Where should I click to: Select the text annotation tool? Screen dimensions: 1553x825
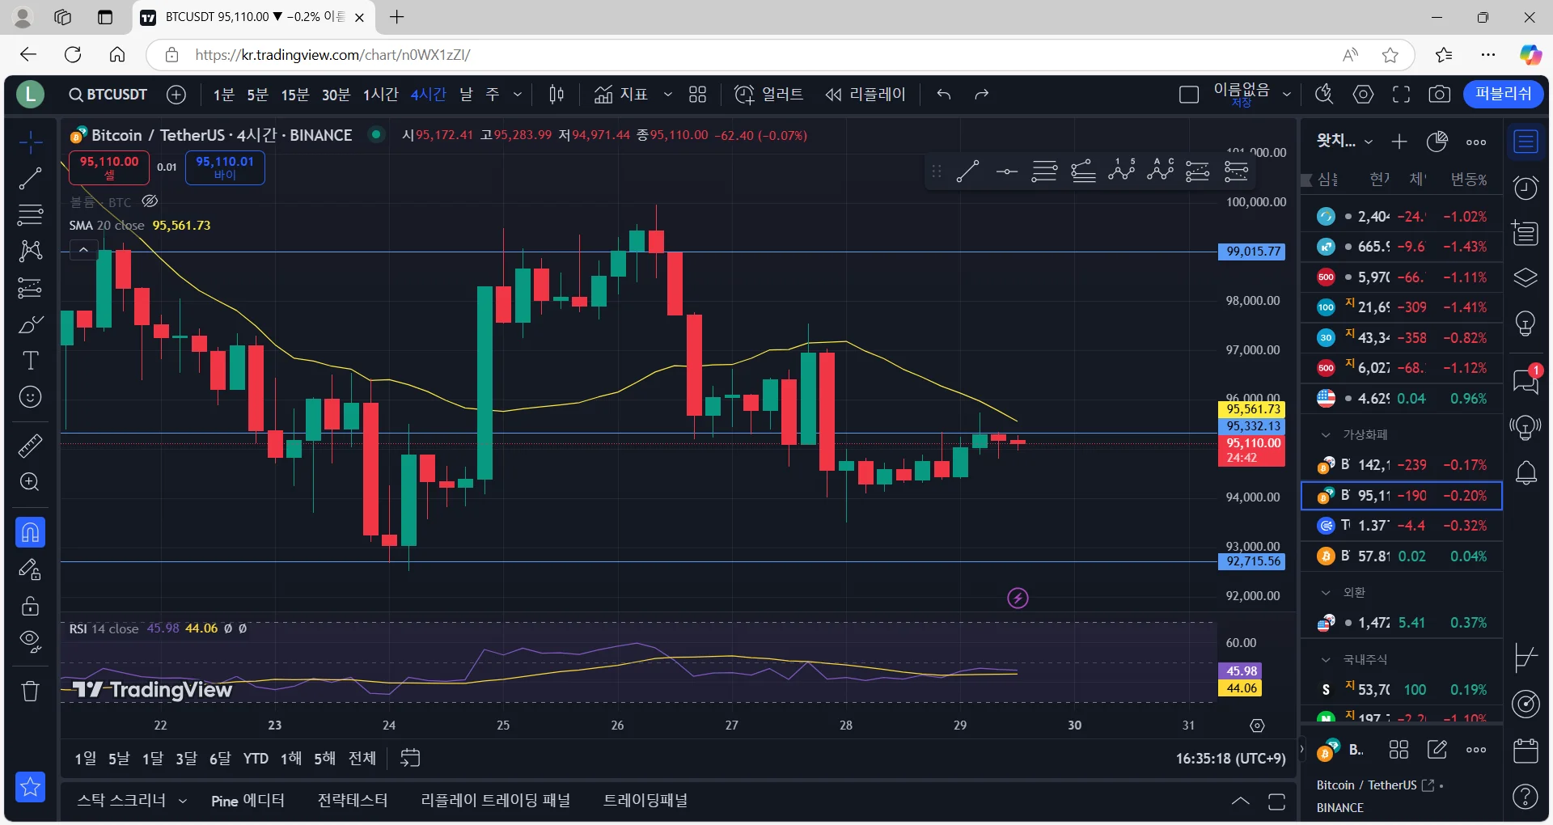tap(30, 361)
